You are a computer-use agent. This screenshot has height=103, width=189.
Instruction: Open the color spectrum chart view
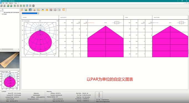coord(26,10)
